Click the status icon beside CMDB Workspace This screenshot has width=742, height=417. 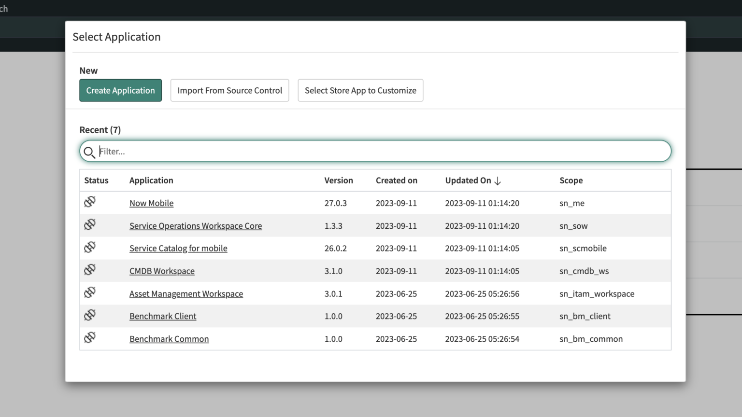tap(90, 269)
